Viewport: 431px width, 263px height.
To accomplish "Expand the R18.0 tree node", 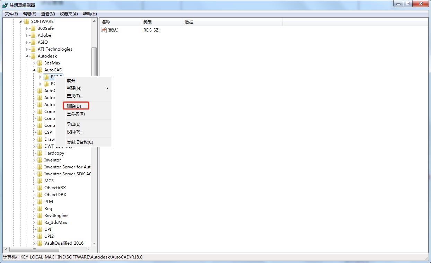I will click(41, 77).
